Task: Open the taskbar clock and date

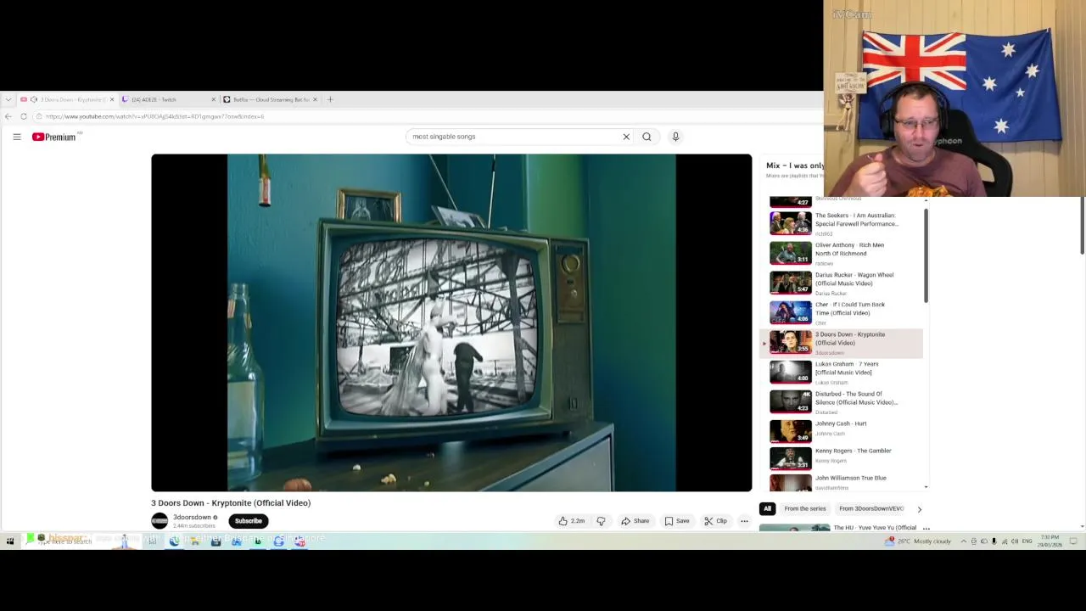Action: click(1049, 541)
